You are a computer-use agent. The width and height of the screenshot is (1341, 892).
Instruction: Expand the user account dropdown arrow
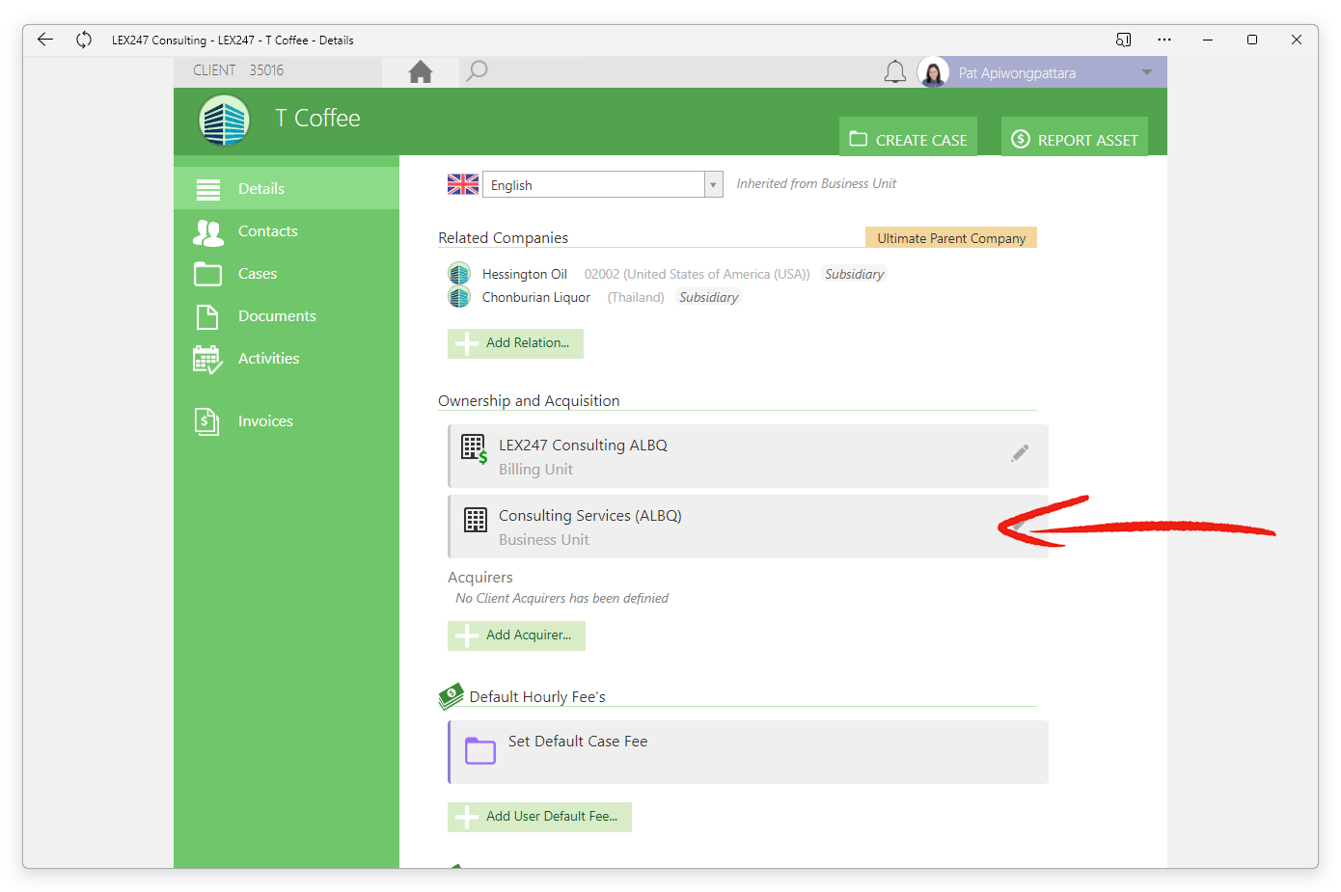click(1147, 72)
